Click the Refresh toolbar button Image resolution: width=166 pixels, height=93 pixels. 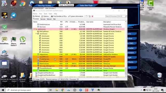pos(36,16)
